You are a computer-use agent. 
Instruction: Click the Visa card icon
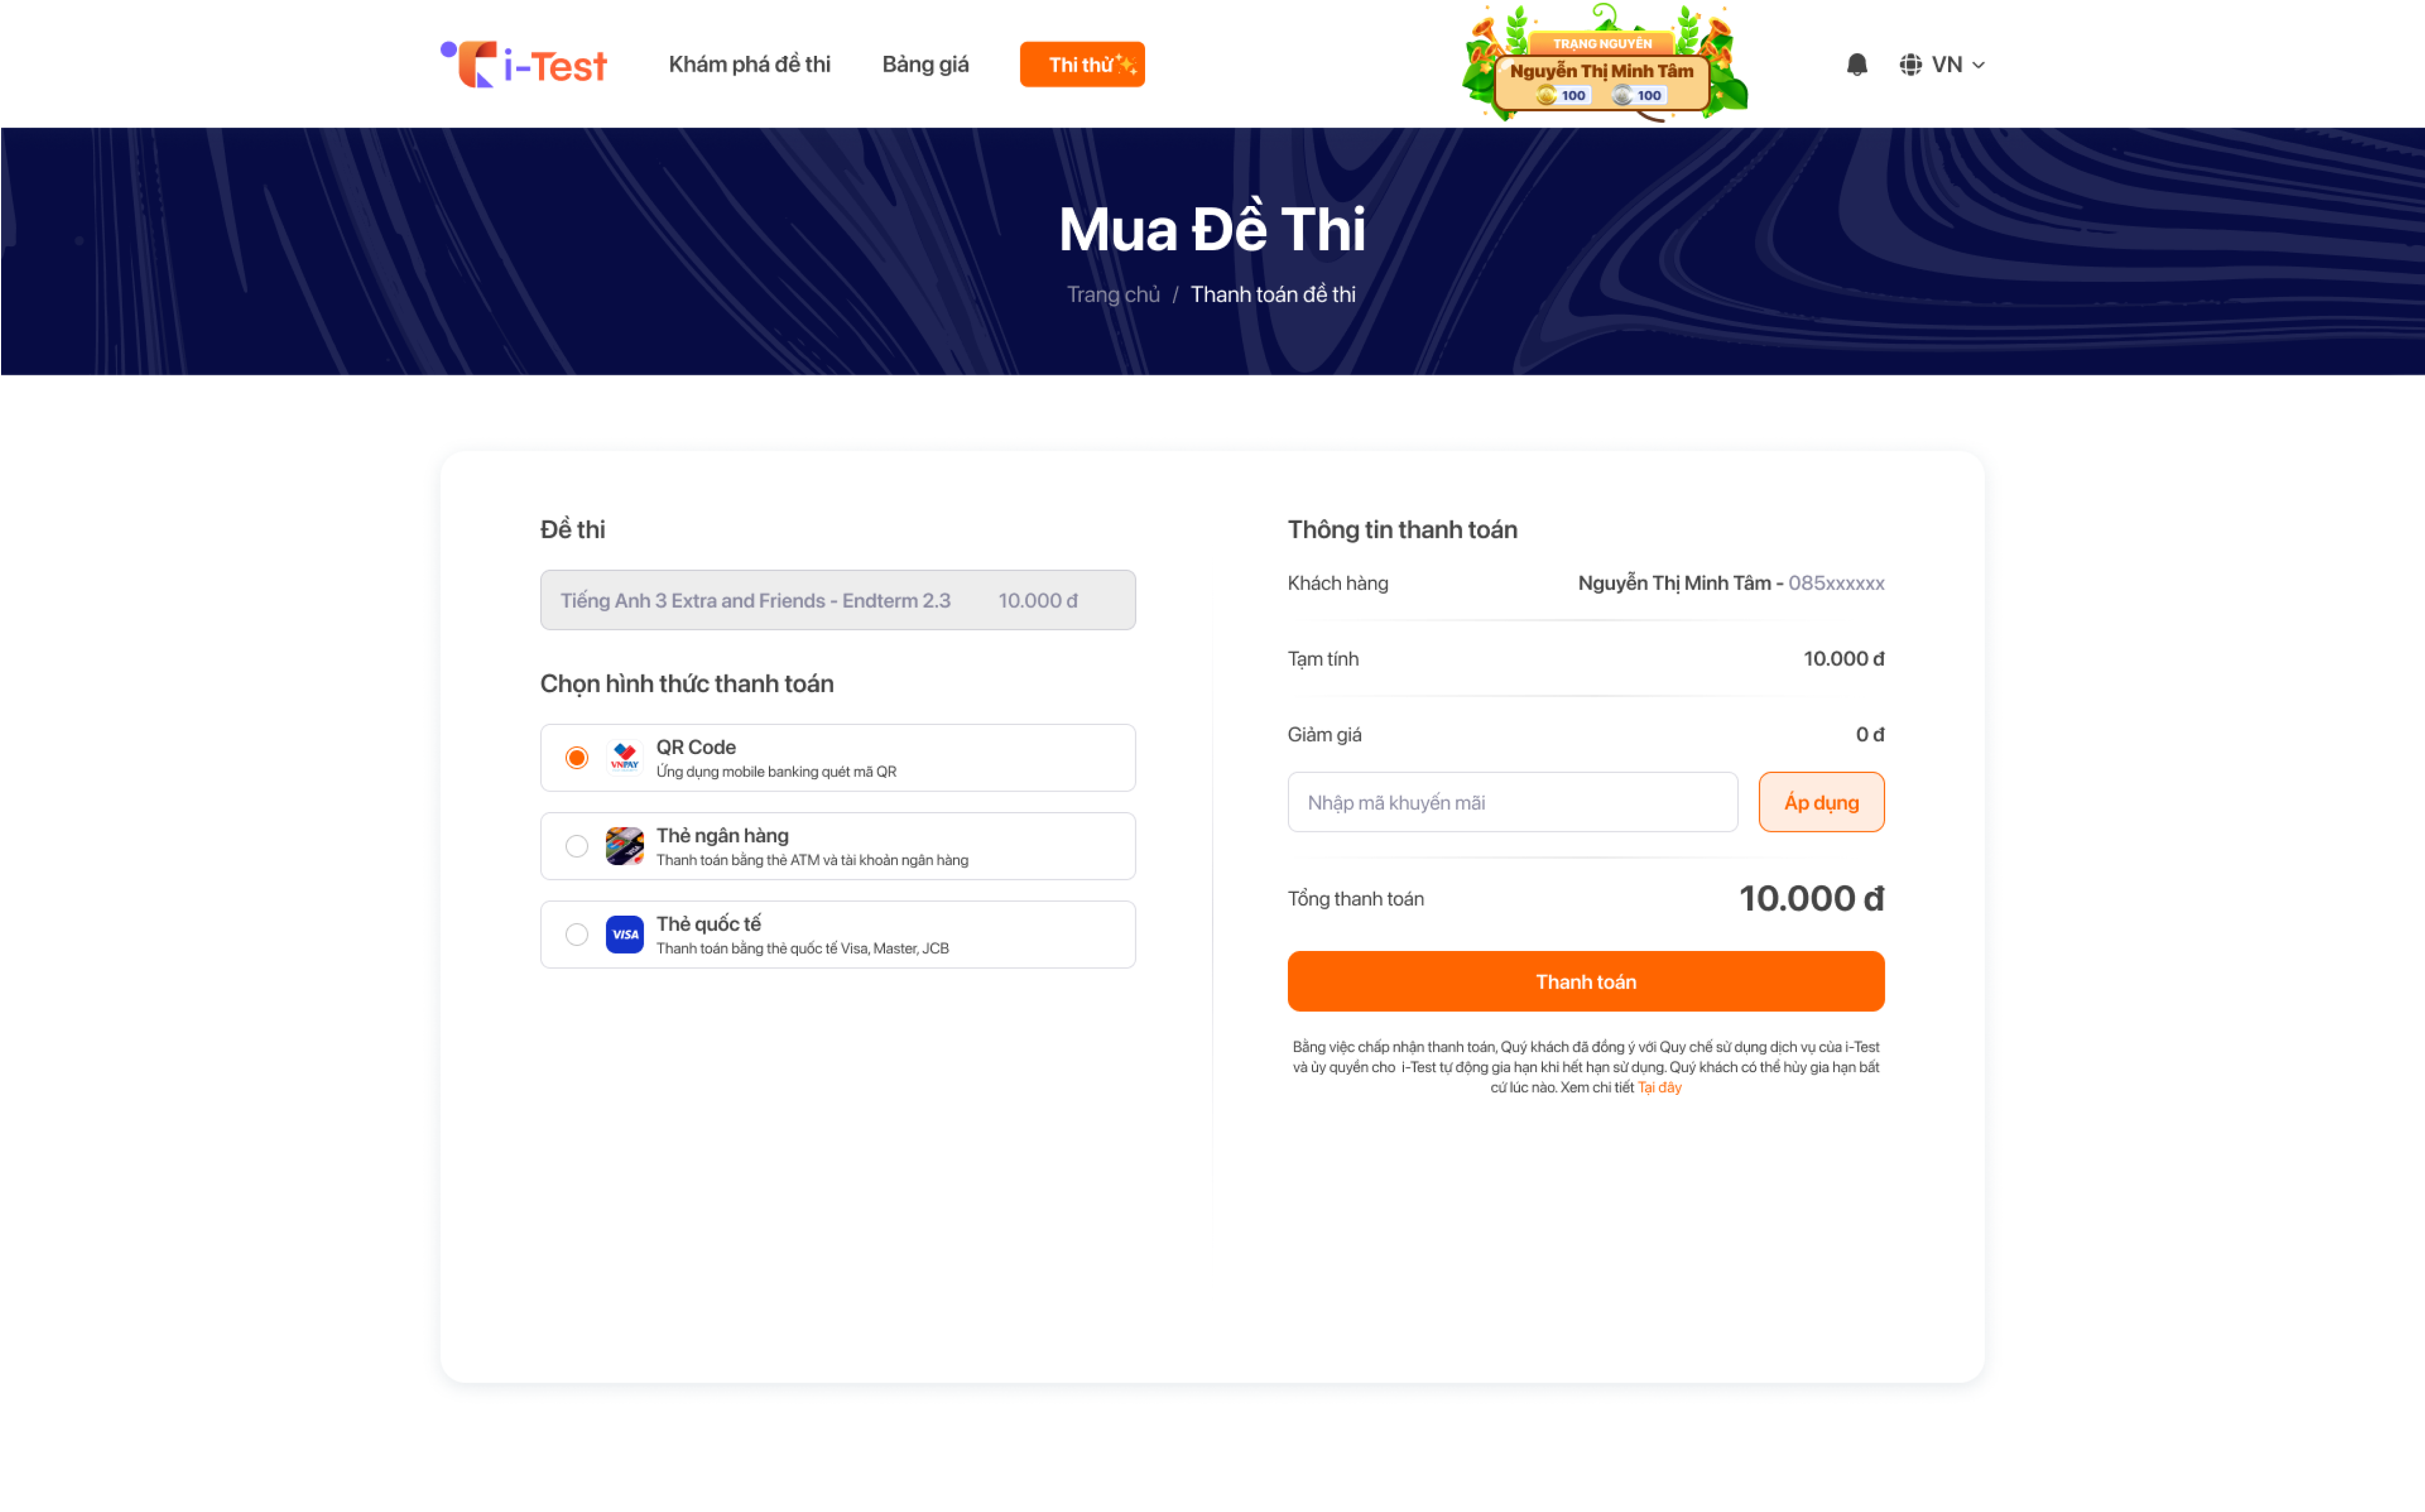pos(625,934)
